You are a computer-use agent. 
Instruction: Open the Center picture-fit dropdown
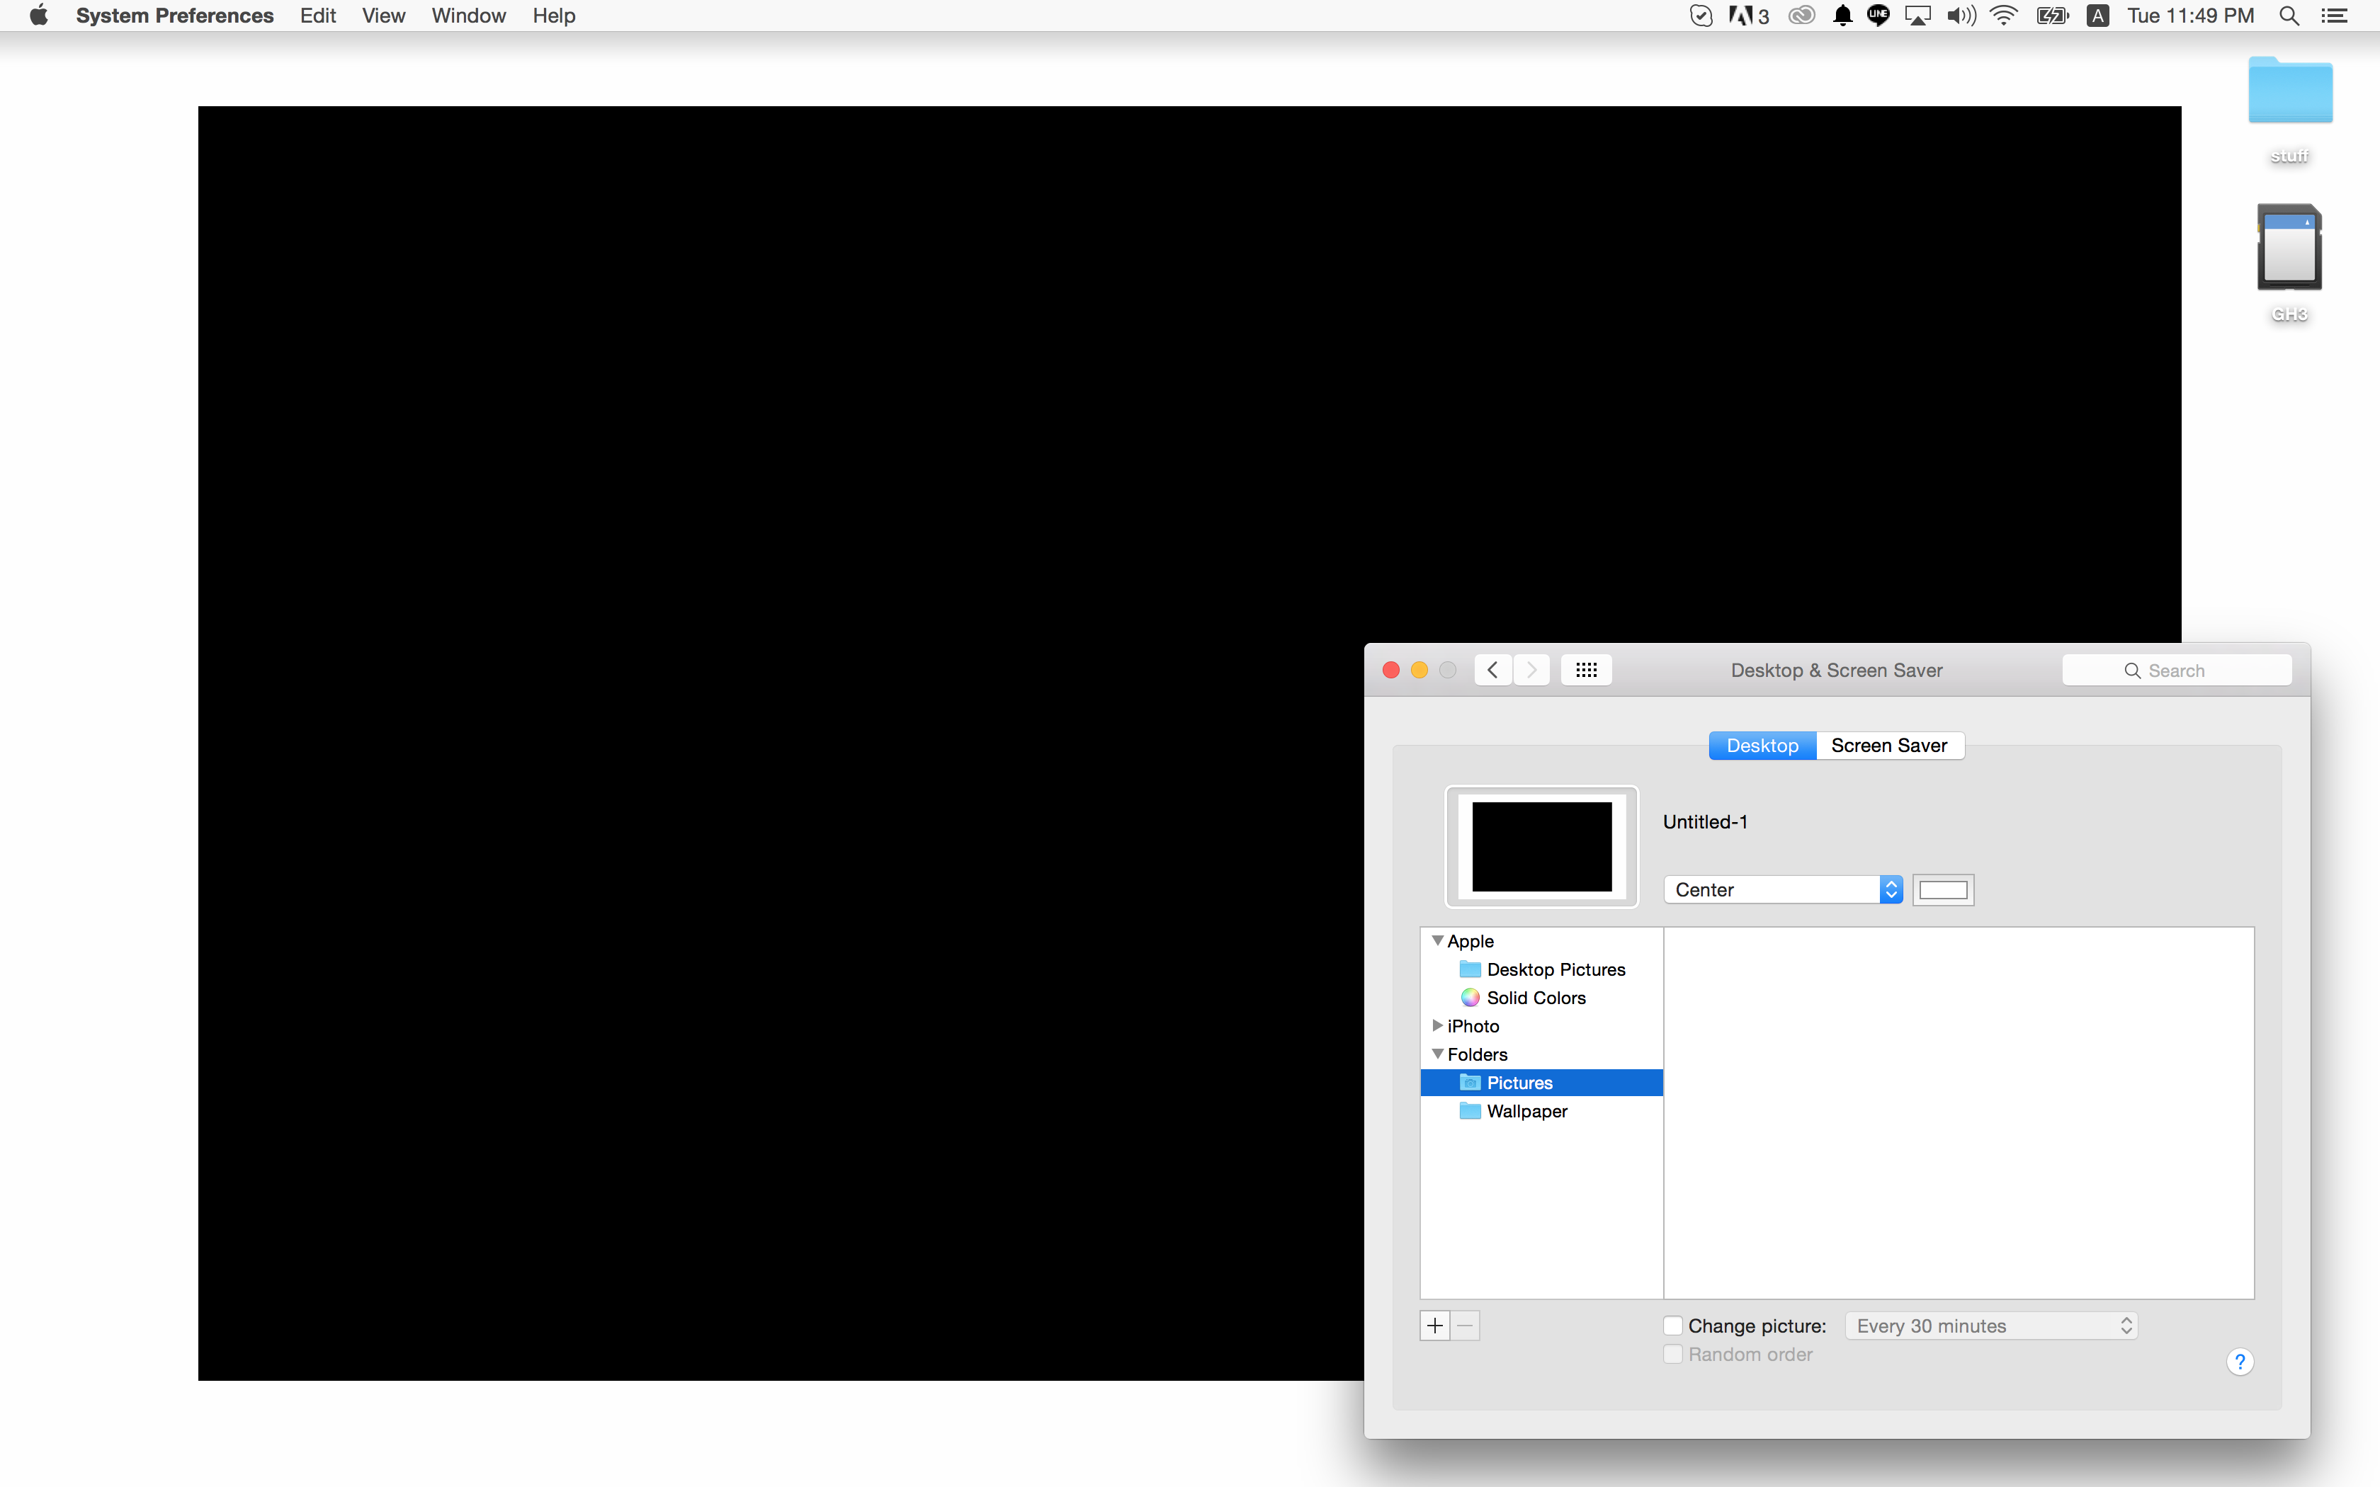point(1782,889)
